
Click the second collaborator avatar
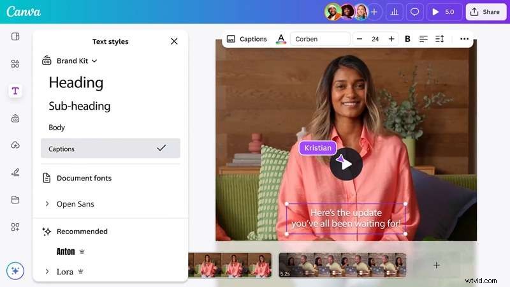(x=347, y=12)
